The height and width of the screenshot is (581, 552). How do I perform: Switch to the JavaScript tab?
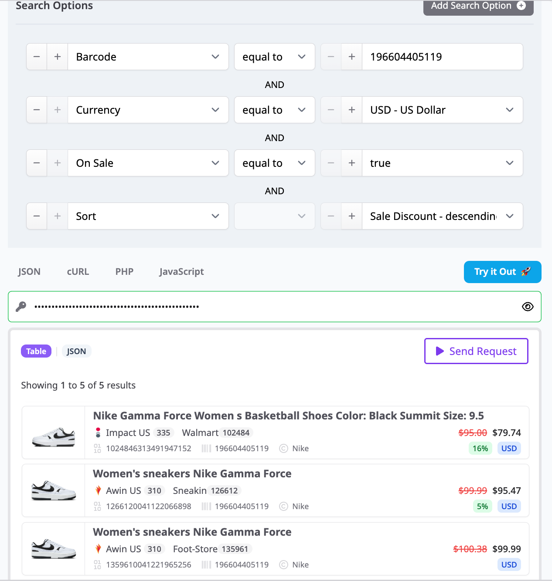point(181,271)
